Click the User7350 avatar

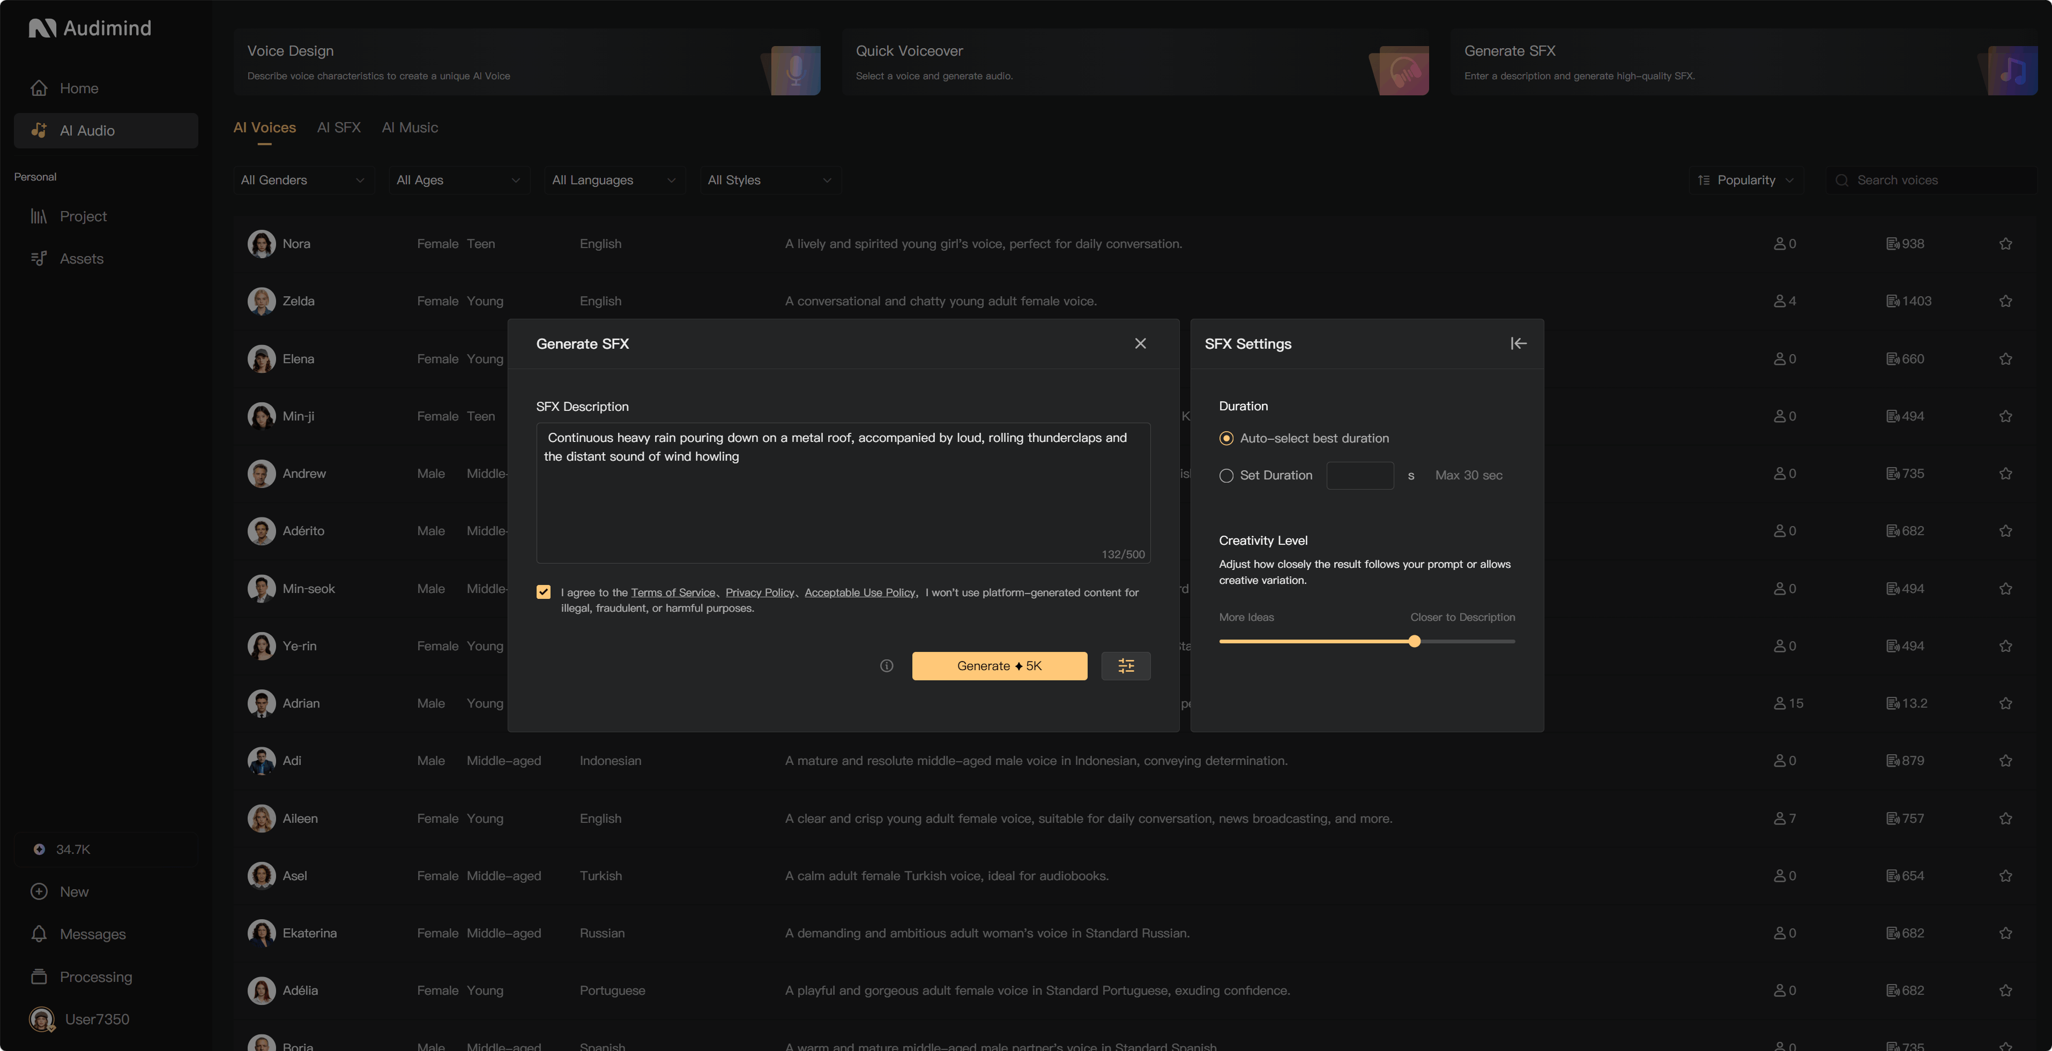(41, 1019)
